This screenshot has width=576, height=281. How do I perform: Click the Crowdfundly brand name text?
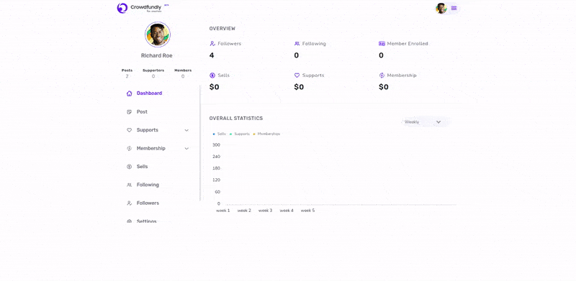coord(146,7)
